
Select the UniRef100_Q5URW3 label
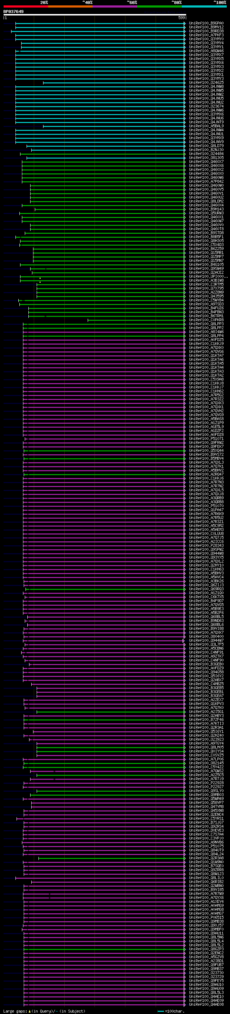pos(206,213)
